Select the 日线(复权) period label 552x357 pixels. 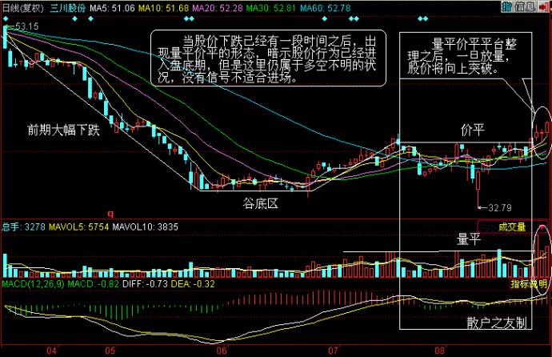pos(23,8)
